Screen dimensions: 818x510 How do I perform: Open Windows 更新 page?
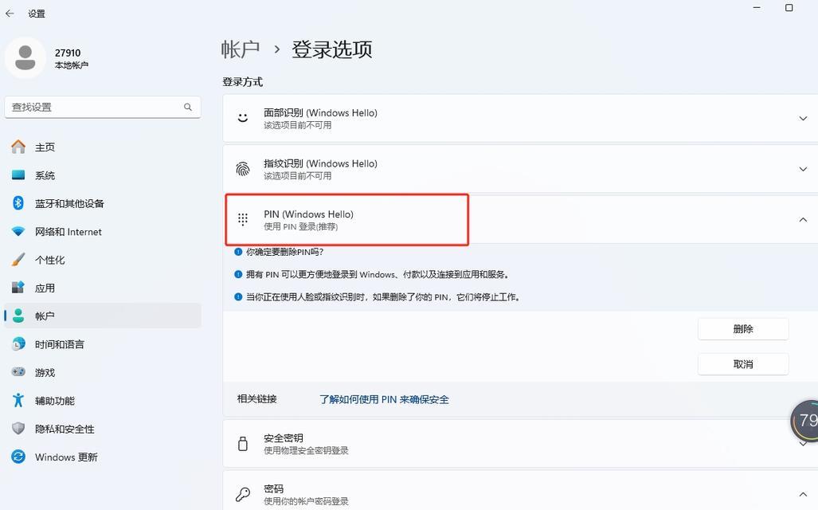[102, 457]
